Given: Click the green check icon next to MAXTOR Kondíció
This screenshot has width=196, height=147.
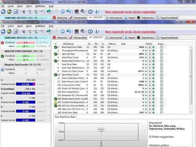Looking at the screenshot, I should click(2, 56).
